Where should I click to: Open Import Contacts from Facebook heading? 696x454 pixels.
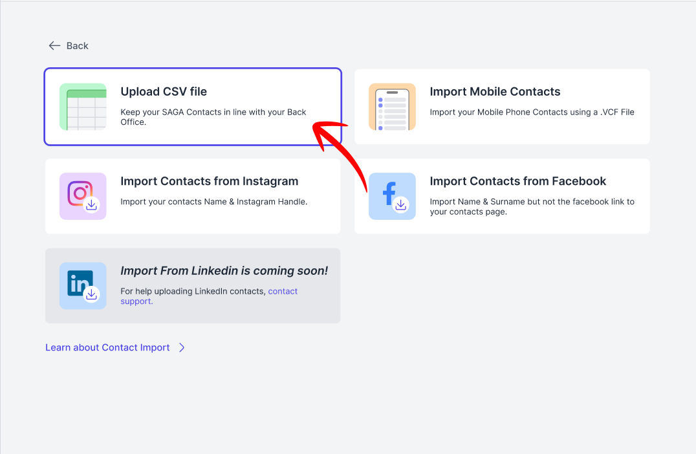518,181
